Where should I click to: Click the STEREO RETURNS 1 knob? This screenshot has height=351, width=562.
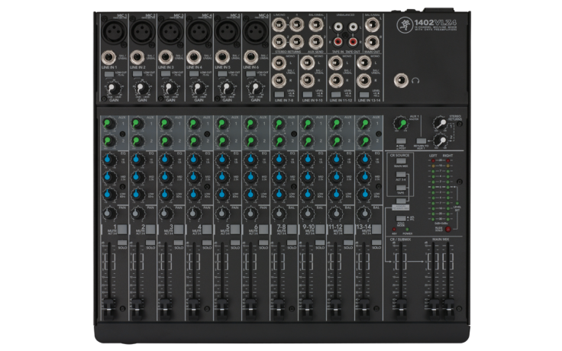coord(441,124)
